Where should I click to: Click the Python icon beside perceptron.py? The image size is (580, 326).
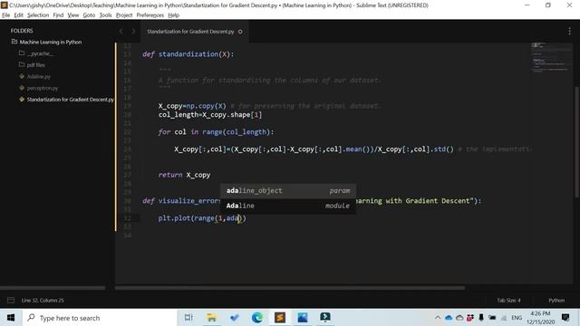tap(22, 88)
